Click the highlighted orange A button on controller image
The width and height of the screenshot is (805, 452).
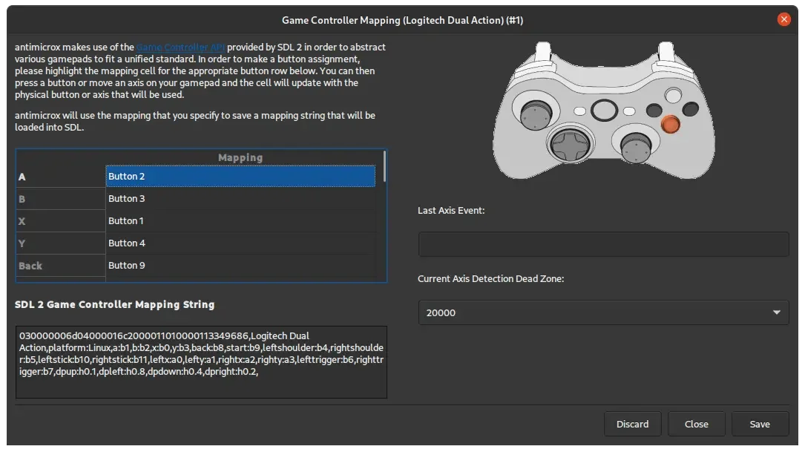tap(670, 124)
